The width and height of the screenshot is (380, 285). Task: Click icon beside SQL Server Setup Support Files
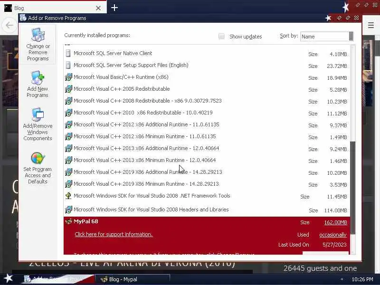coord(68,65)
